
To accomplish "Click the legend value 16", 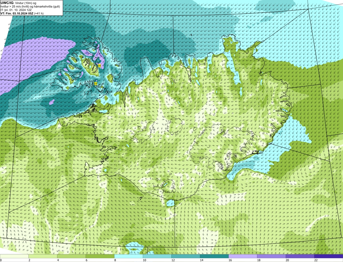I will 230,260.
